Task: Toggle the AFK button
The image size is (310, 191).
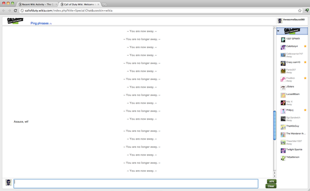Action: click(271, 181)
